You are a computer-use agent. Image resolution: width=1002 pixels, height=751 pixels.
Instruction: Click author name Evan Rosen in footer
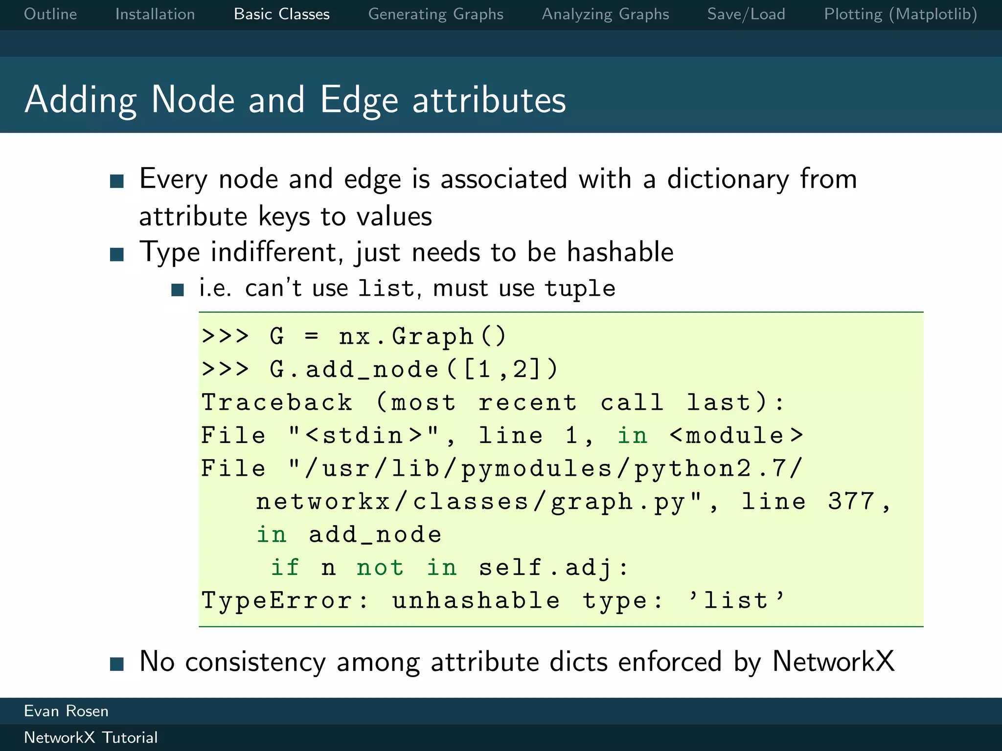point(66,711)
